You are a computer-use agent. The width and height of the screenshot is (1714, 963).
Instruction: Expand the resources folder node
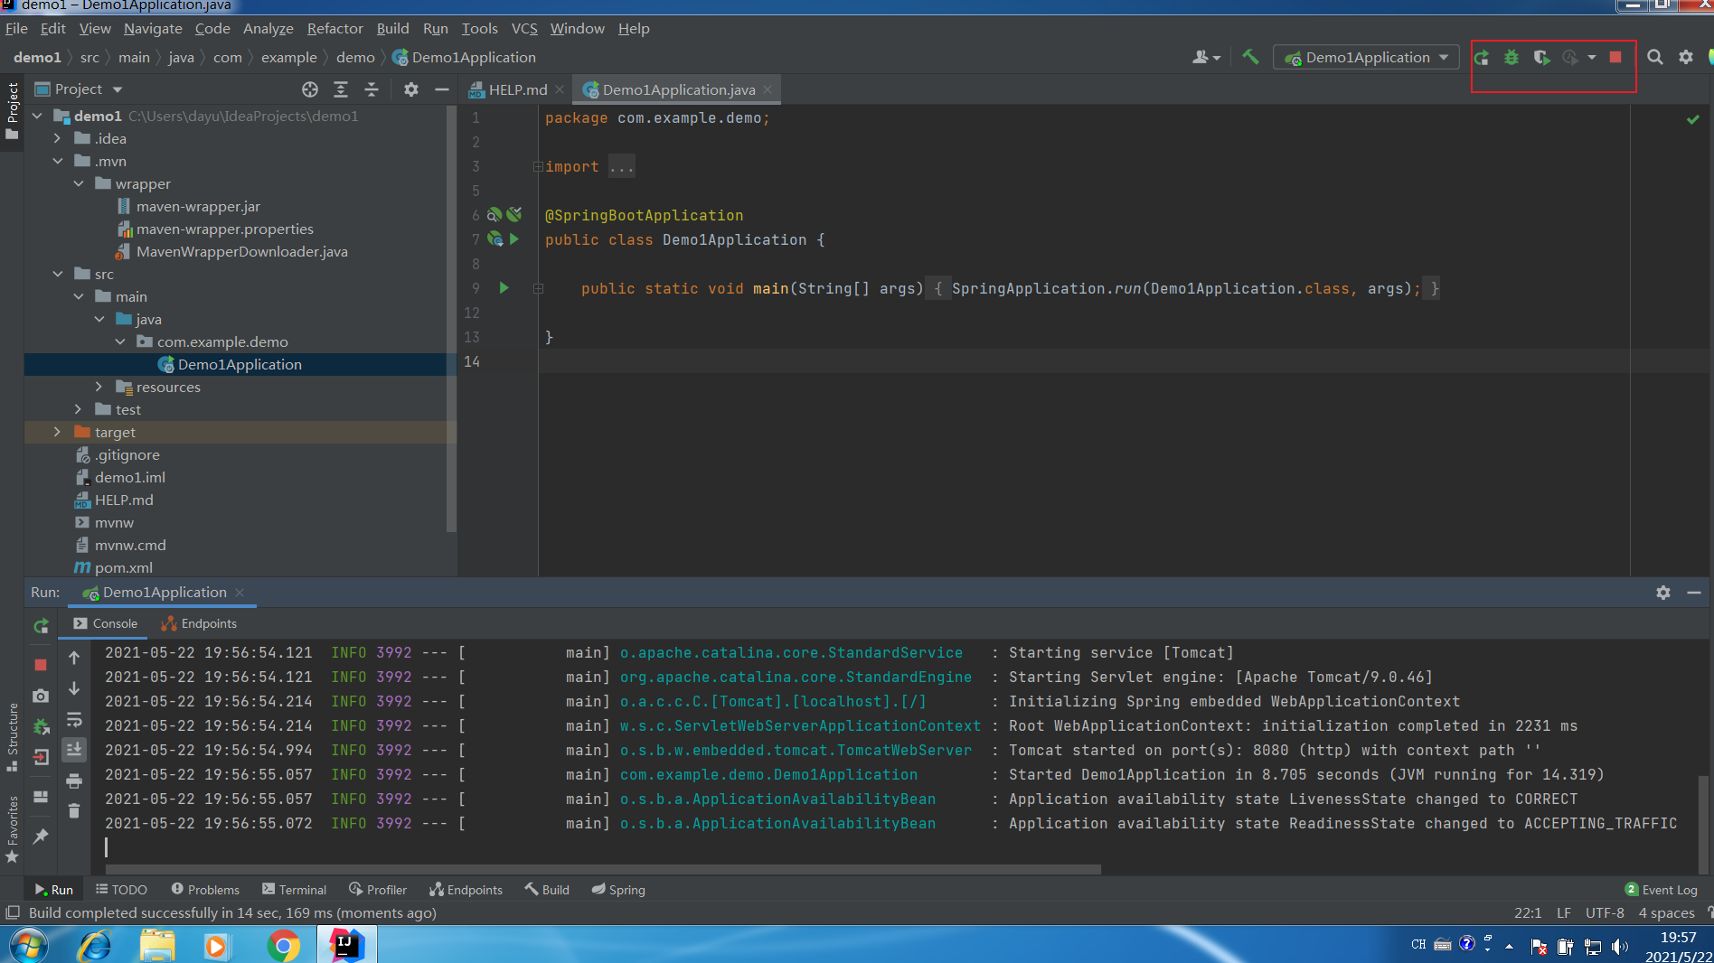coord(99,387)
